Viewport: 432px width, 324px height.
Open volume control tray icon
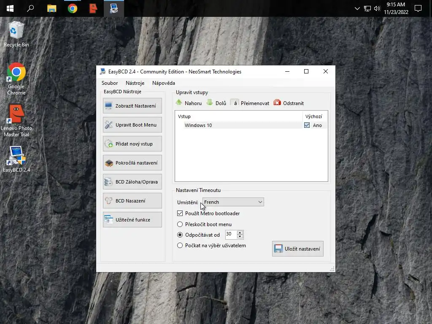tap(377, 8)
